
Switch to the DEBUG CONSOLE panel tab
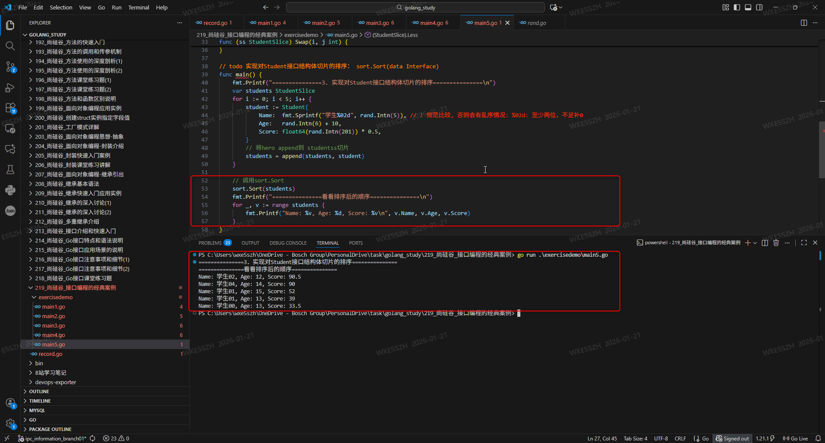[x=288, y=243]
